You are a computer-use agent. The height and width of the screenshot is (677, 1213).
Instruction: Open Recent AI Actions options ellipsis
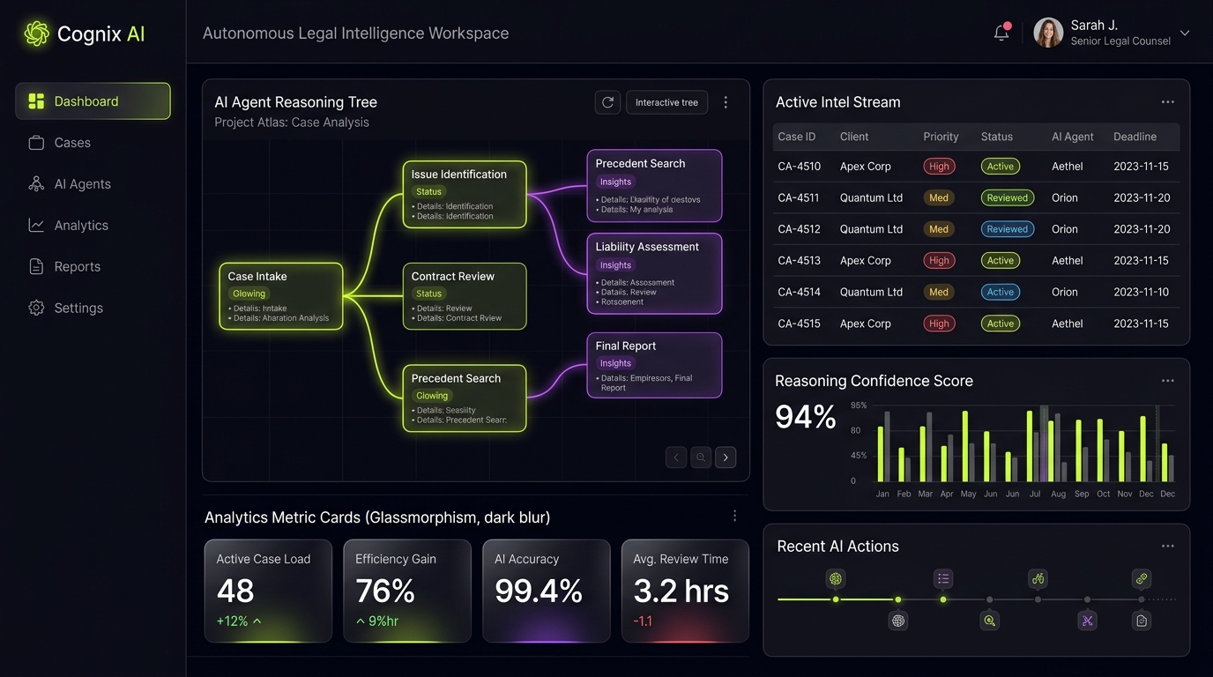1167,547
